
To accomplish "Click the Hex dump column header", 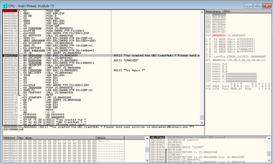I will tap(57, 138).
